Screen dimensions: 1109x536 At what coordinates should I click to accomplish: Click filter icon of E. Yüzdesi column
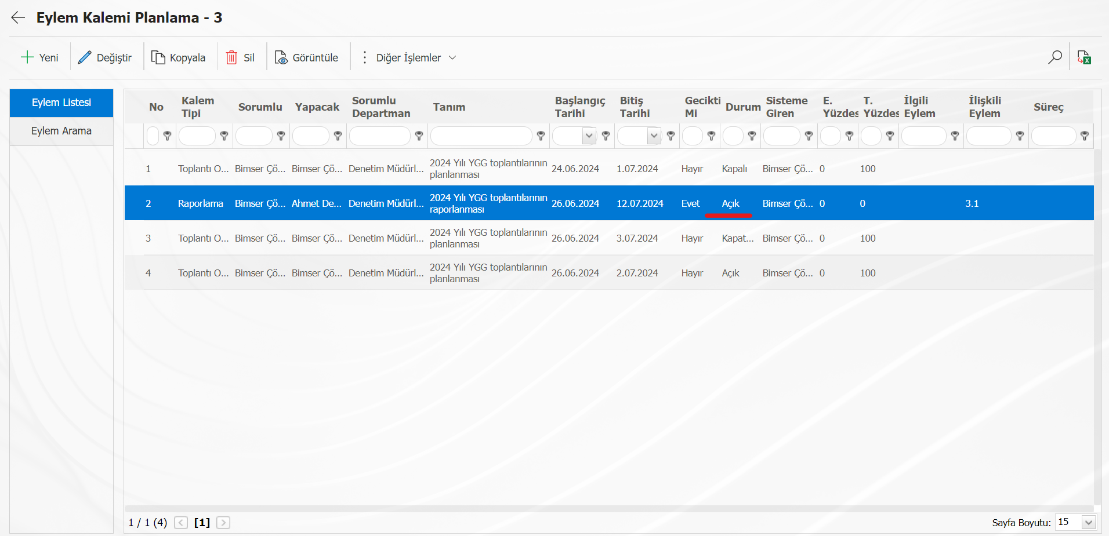pos(849,136)
